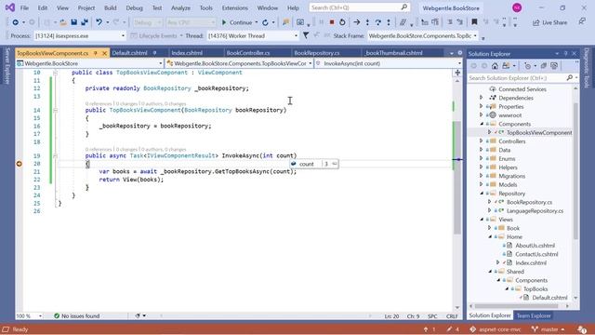Save the current file
Image resolution: width=595 pixels, height=335 pixels.
tap(74, 22)
